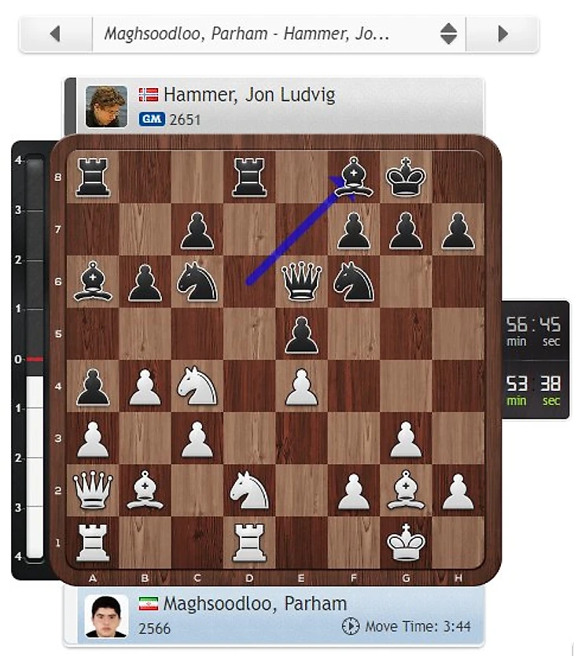This screenshot has width=574, height=656.
Task: Go to next game with right arrow
Action: [502, 34]
